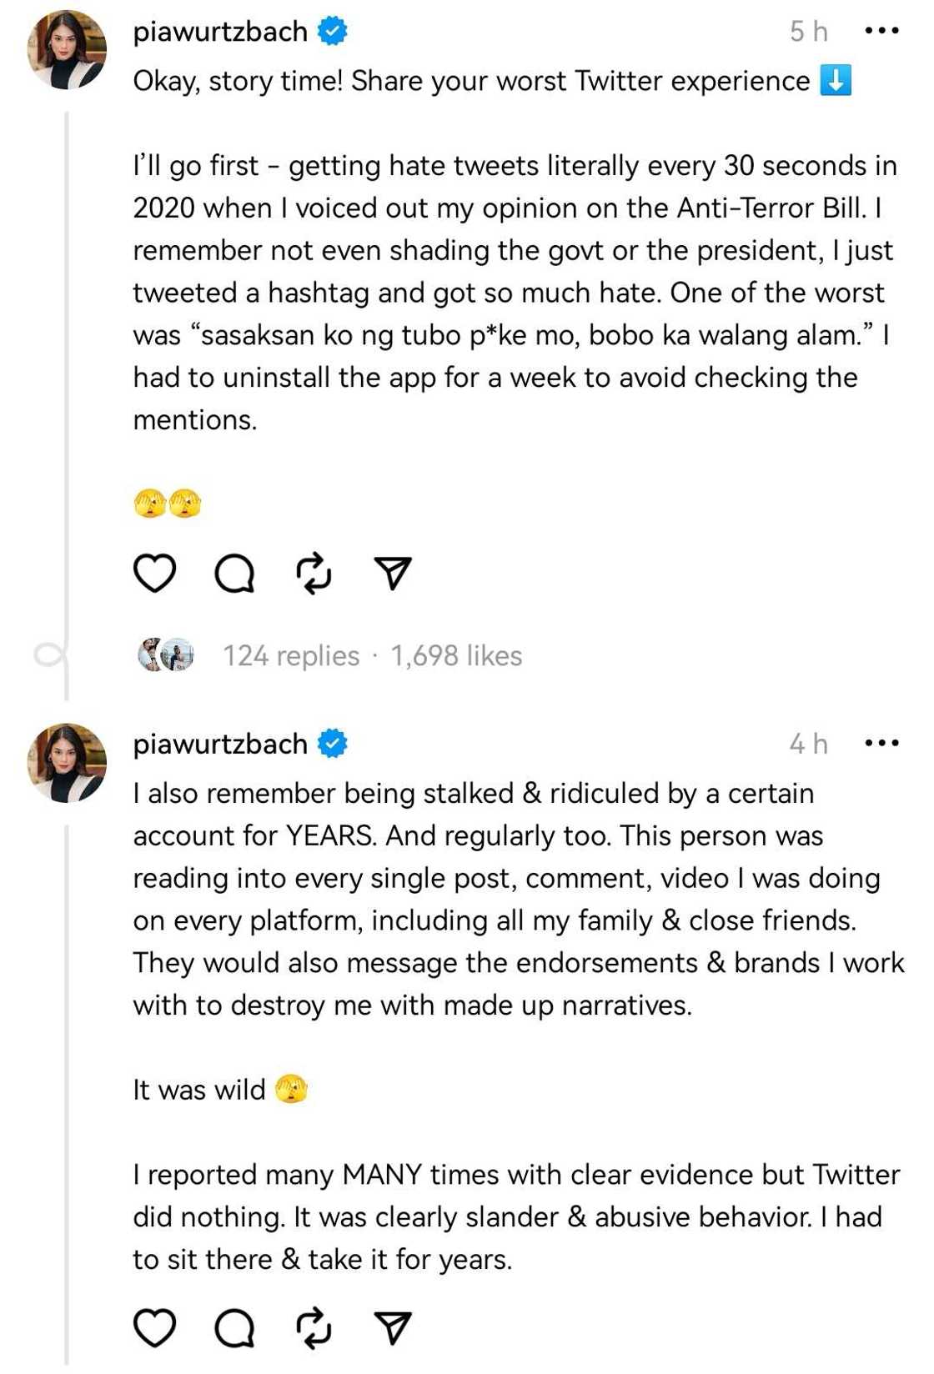
Task: Open reply on the first post
Action: [234, 574]
